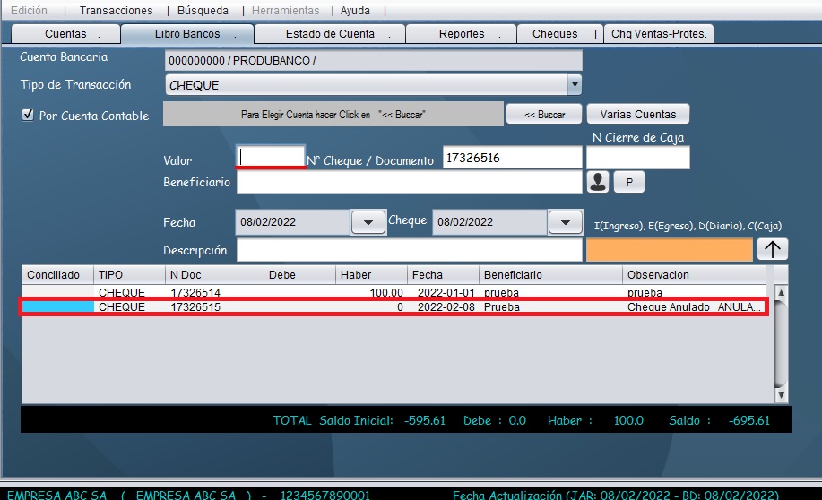Open the Fecha date picker dropdown
The image size is (822, 500).
tap(368, 222)
